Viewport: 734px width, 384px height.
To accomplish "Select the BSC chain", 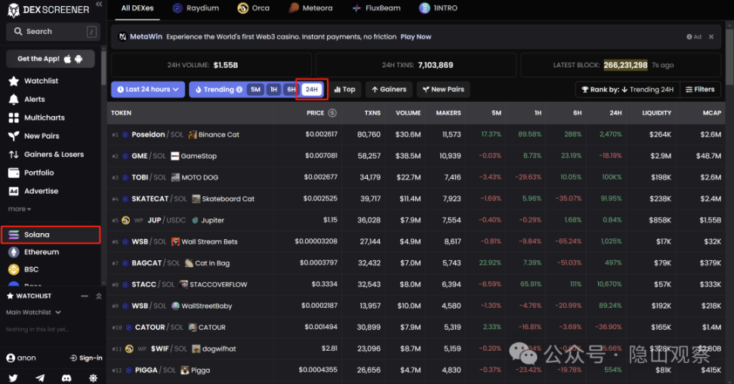I will coord(24,269).
